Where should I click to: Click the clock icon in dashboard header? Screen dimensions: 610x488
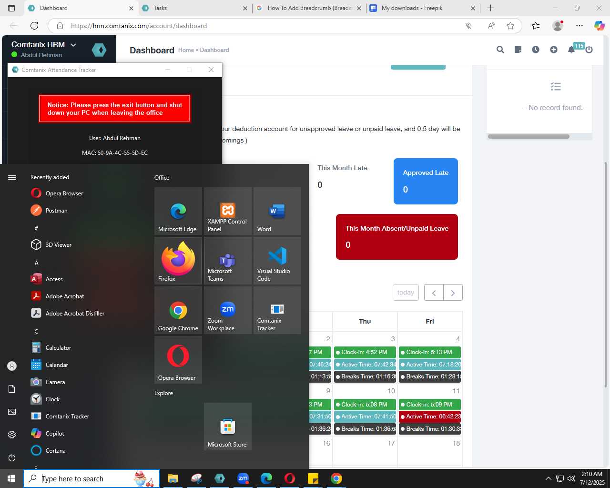click(x=536, y=50)
